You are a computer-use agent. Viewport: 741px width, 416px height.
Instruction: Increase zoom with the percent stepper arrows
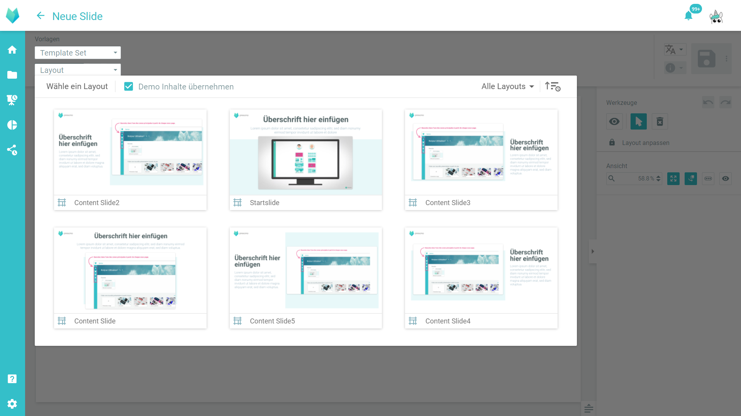658,177
